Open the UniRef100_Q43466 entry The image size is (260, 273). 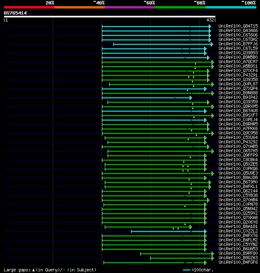coord(238,31)
